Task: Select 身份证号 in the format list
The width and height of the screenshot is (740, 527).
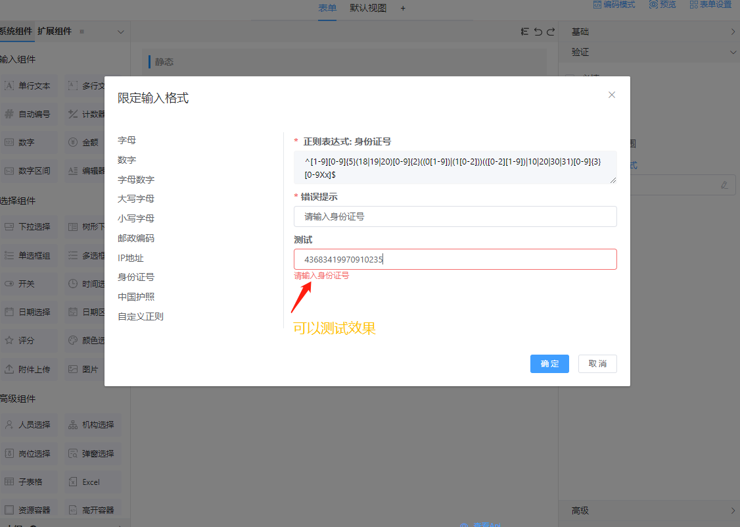Action: pyautogui.click(x=136, y=277)
